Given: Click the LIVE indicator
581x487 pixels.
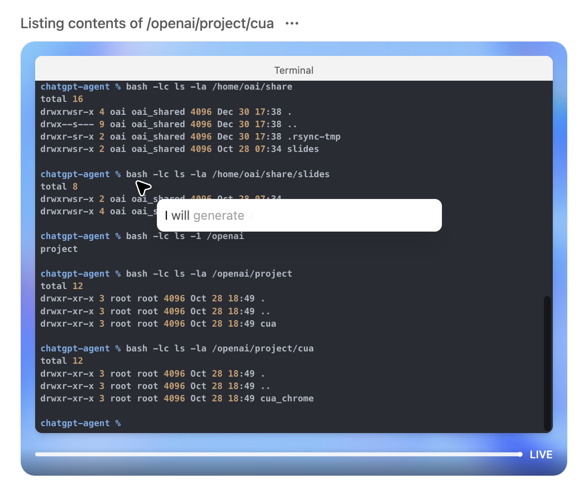Looking at the screenshot, I should click(x=541, y=454).
